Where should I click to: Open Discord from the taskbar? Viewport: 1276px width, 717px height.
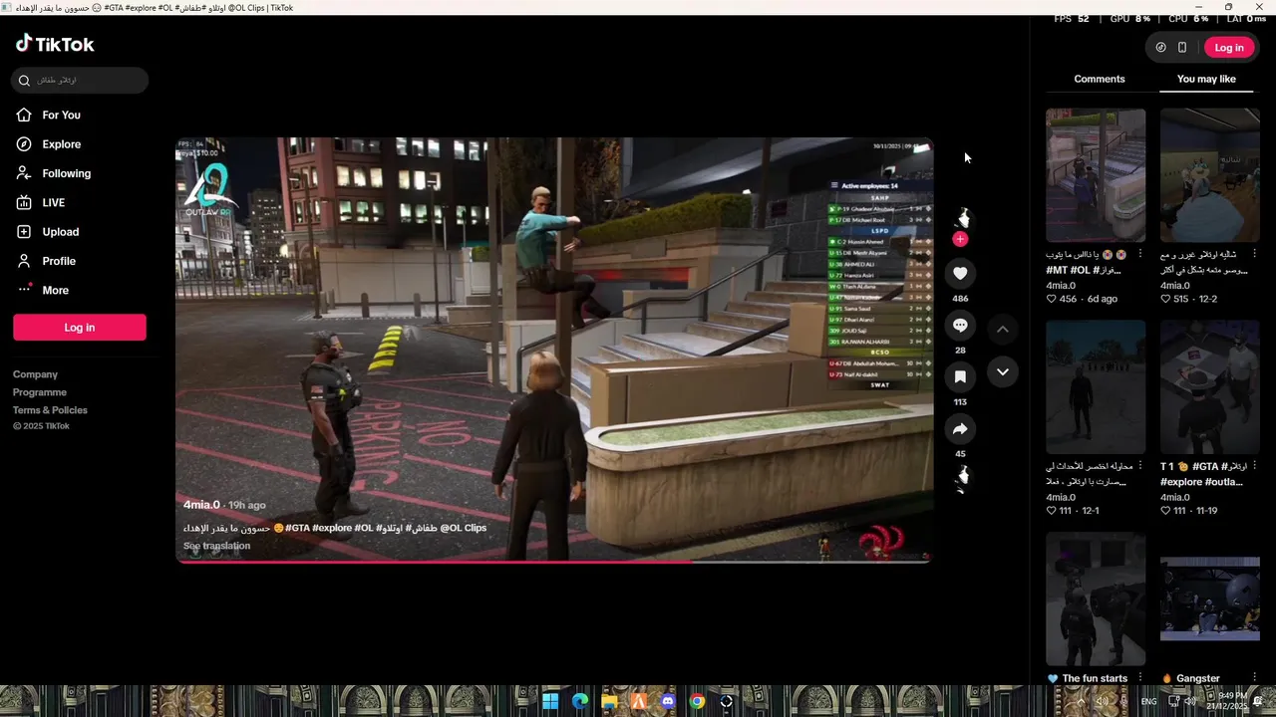[x=668, y=701]
